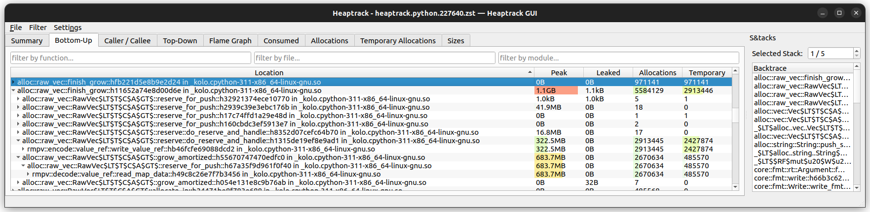Open the Filter menu
870x212 pixels.
point(38,28)
